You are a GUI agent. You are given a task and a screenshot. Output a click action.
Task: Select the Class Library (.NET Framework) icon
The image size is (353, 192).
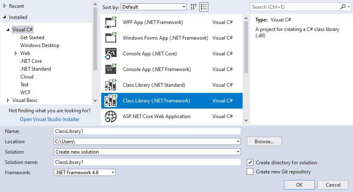[111, 101]
